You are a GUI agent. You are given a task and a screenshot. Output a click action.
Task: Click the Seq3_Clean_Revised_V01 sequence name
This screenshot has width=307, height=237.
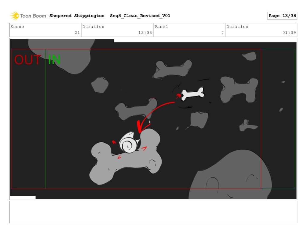[x=140, y=16]
